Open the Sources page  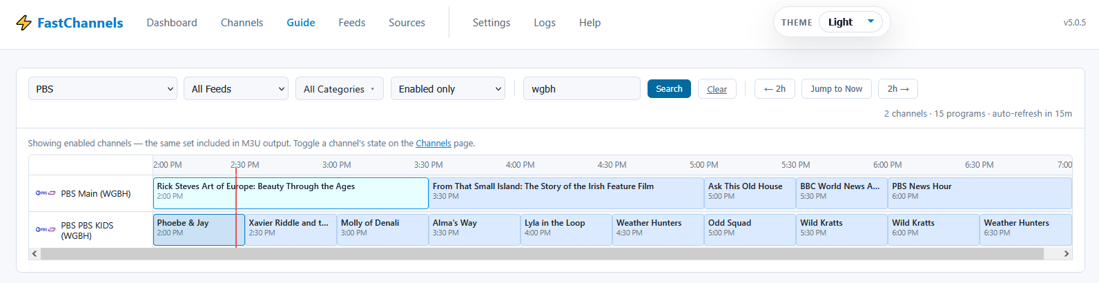[407, 23]
